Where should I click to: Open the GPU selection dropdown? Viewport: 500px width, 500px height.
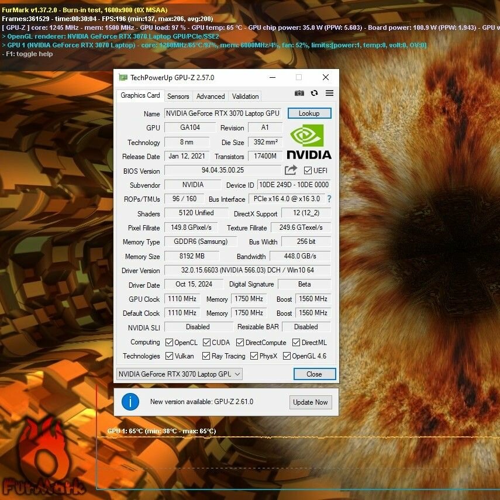[180, 374]
